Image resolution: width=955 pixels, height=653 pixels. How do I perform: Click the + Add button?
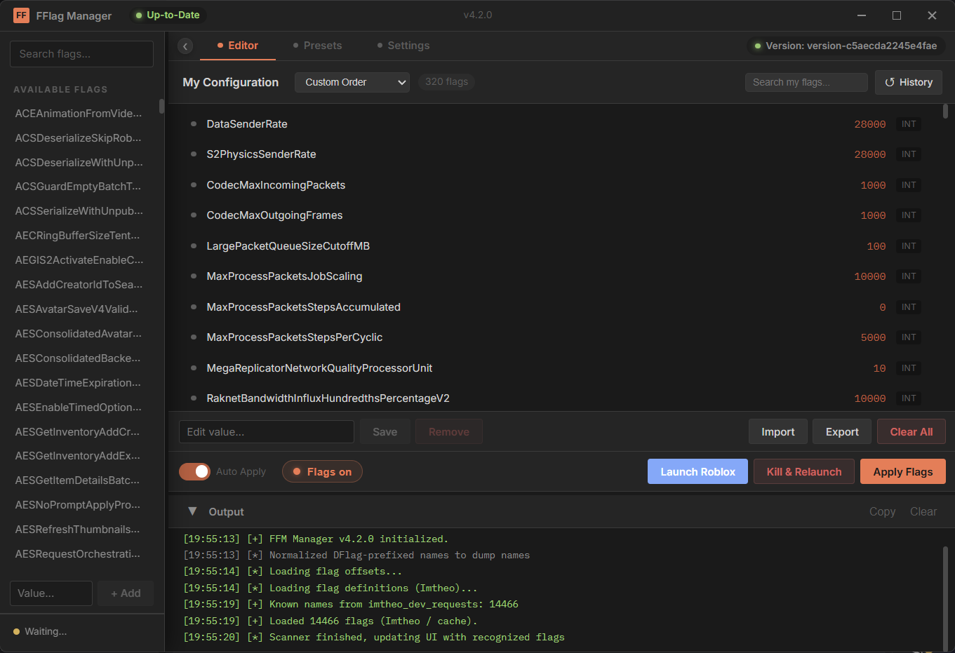pos(126,593)
